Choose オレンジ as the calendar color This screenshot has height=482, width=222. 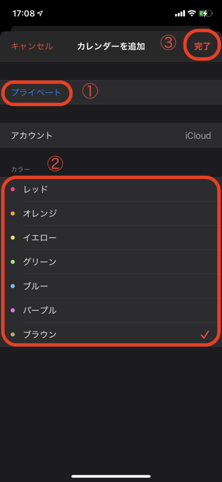(x=111, y=213)
